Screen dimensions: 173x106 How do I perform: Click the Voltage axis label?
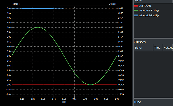point(16,4)
